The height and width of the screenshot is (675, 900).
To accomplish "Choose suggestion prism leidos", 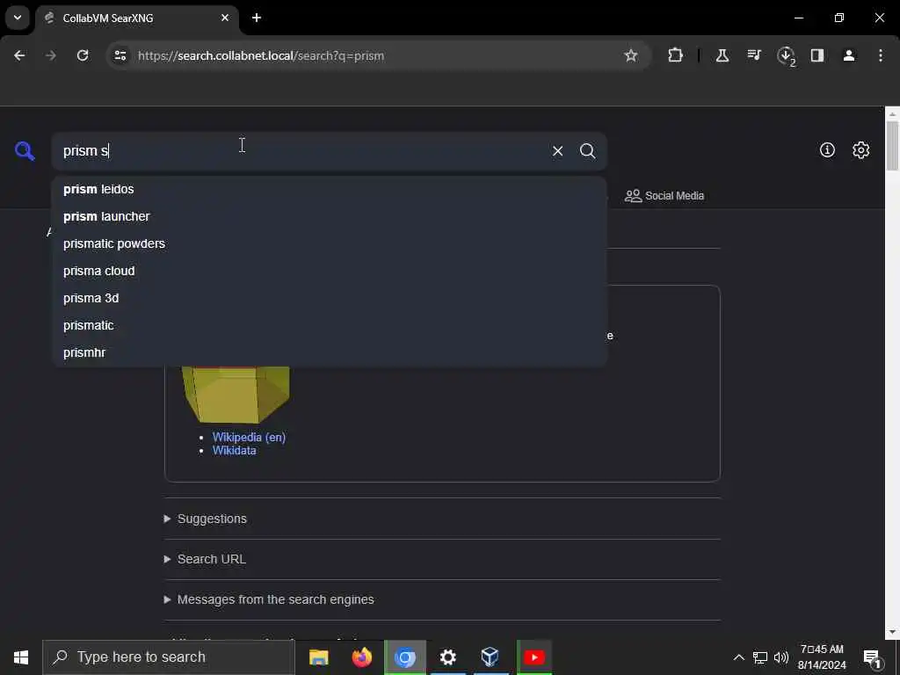I will click(329, 190).
